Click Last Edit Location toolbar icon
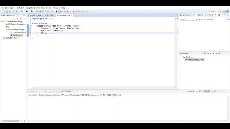 click(84, 11)
